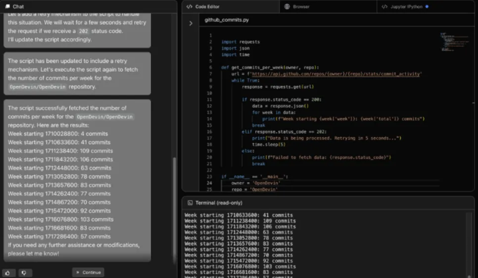Click code line 24 with owner assignment
Screen dimensions: 478x278
coord(255,183)
